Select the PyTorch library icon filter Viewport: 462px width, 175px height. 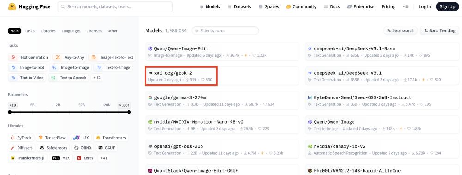click(x=12, y=138)
